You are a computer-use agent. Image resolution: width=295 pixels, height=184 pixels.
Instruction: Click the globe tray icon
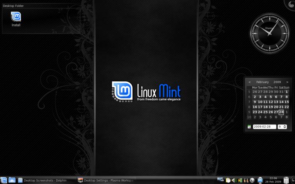[x=252, y=181]
